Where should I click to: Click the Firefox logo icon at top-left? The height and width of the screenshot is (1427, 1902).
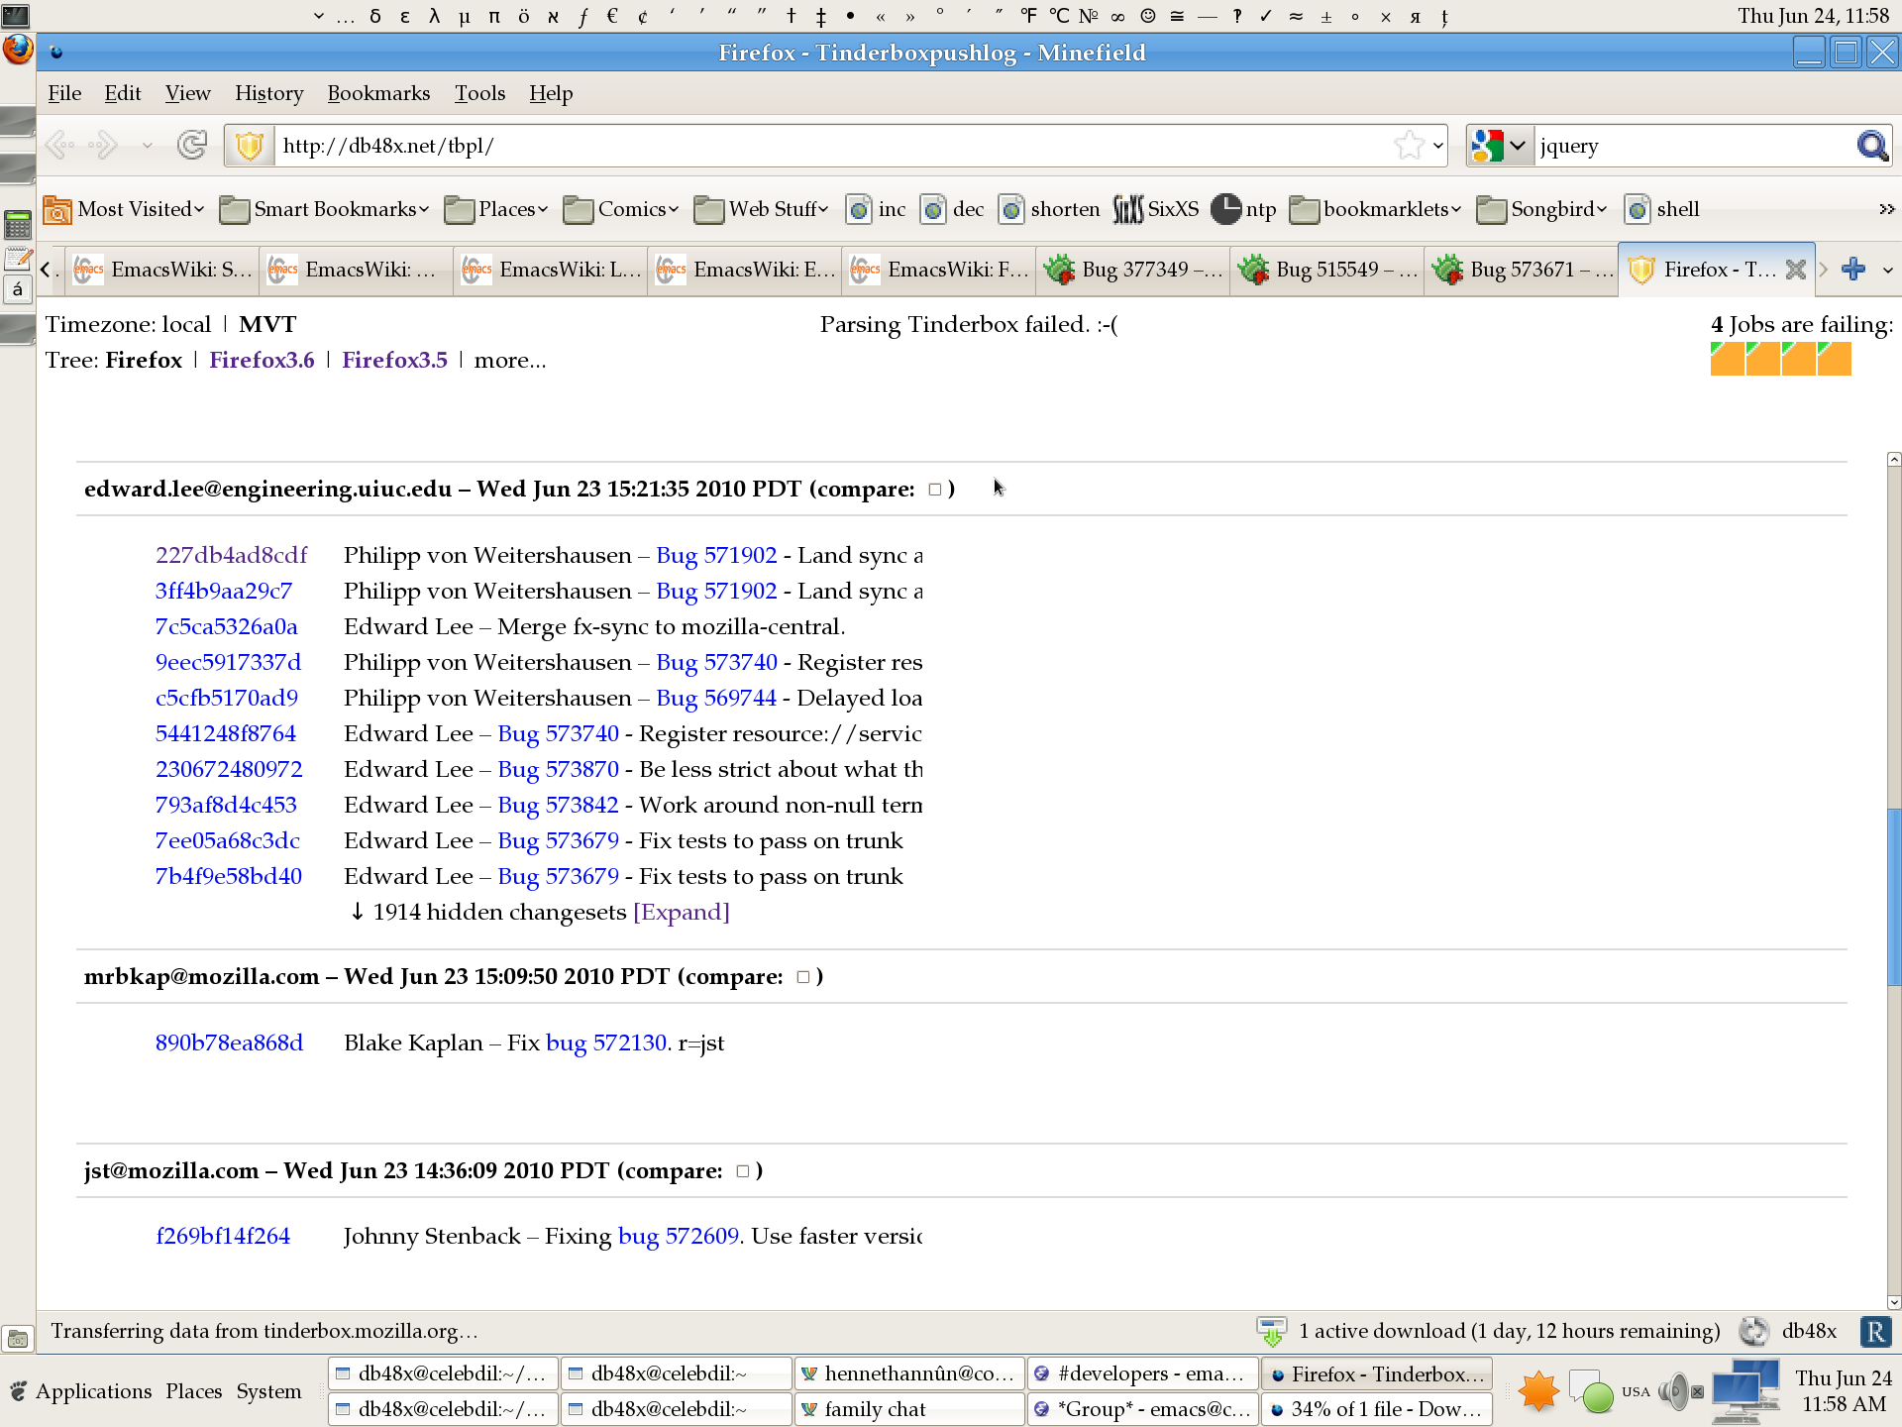[x=18, y=50]
